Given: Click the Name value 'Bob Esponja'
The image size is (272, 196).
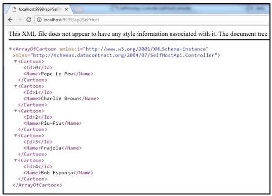Looking at the screenshot, I should (57, 173).
